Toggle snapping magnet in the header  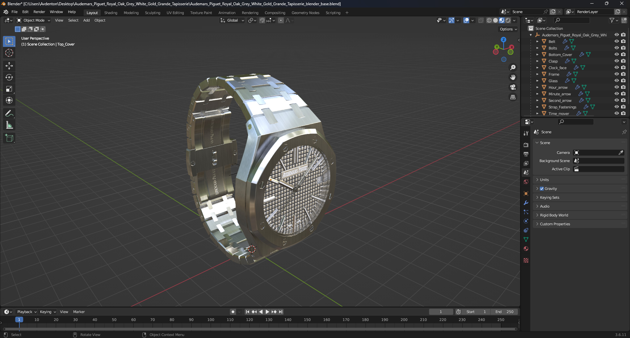click(x=262, y=20)
